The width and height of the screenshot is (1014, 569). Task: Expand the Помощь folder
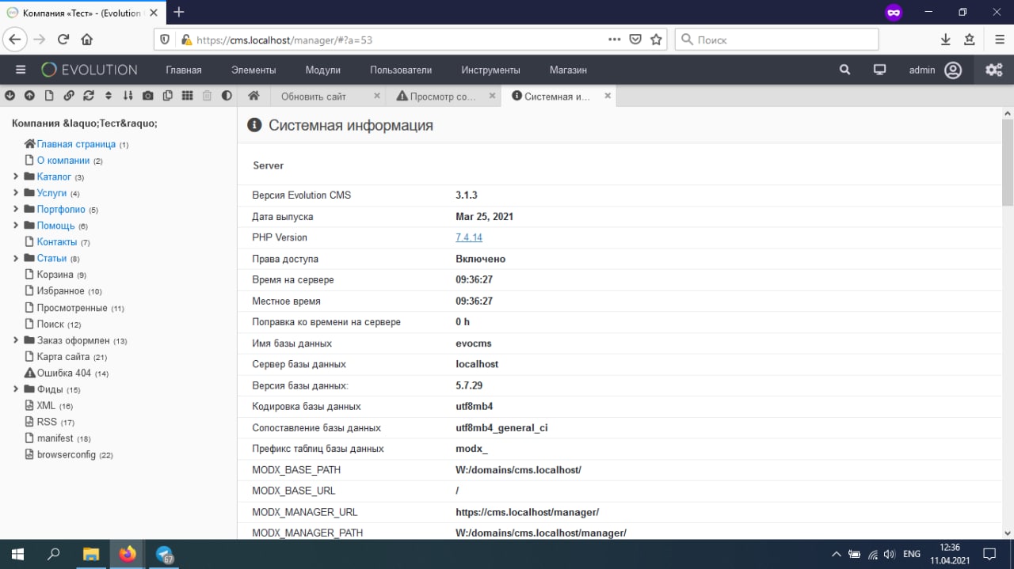point(16,226)
